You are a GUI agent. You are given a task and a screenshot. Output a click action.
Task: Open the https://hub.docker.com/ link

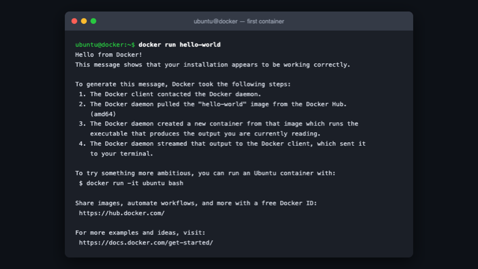(x=121, y=213)
